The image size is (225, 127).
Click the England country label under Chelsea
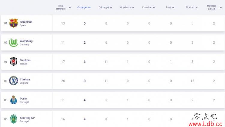(24, 83)
